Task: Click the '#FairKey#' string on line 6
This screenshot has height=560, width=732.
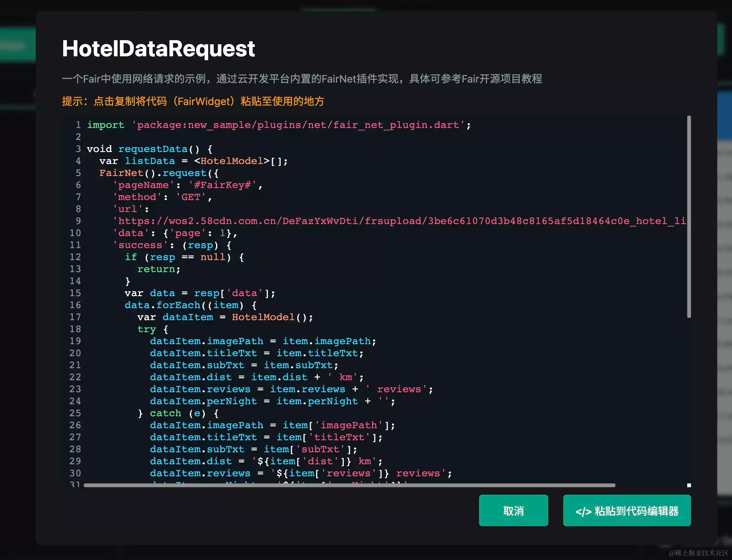Action: [222, 185]
